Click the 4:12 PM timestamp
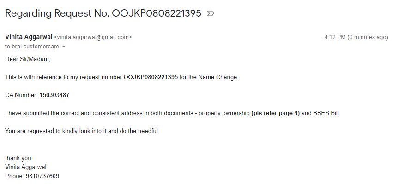Screen dimensions: 398x192 pyautogui.click(x=335, y=37)
